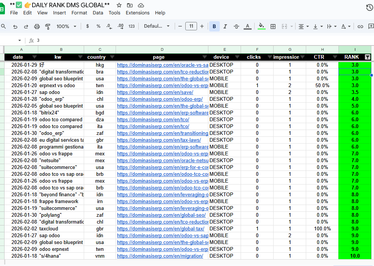Click the formula bar showing 3
The image size is (374, 266).
pos(200,41)
